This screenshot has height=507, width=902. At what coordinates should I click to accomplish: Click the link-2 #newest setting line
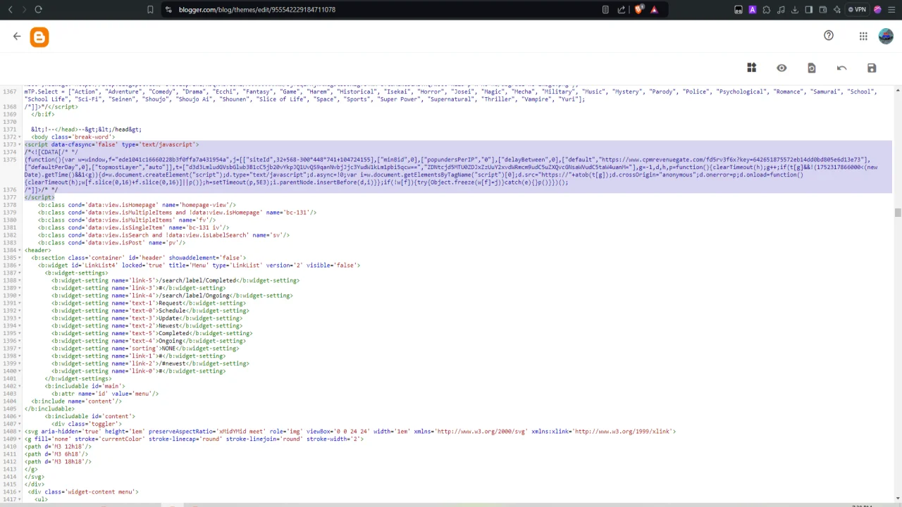click(150, 364)
